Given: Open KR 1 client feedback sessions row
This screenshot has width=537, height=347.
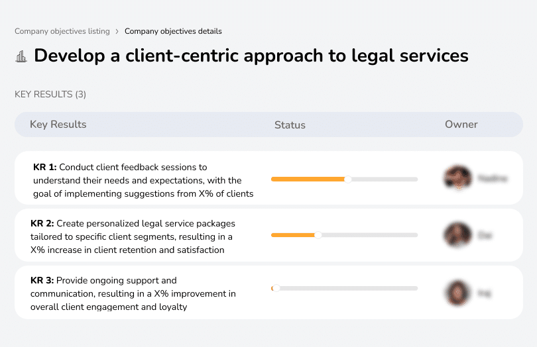Looking at the screenshot, I should 268,178.
